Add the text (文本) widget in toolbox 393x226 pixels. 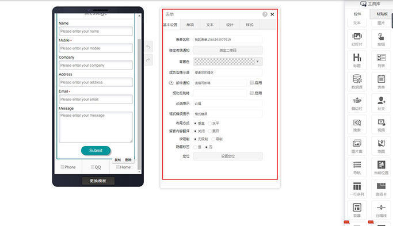tap(357, 23)
